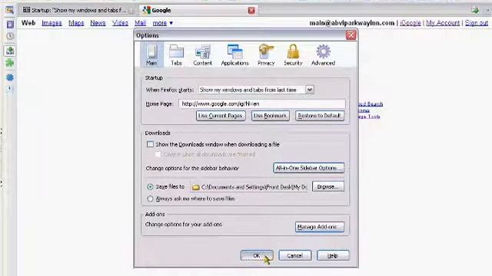The image size is (492, 276).
Task: Close the Options dialog with the red X
Action: (351, 35)
